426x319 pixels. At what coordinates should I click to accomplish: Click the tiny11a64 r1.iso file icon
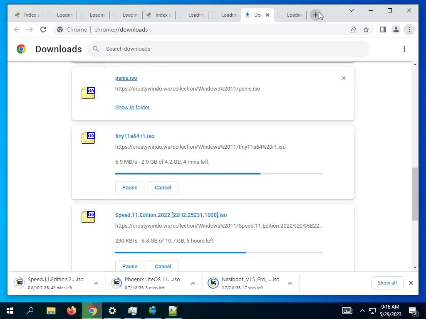coord(88,138)
